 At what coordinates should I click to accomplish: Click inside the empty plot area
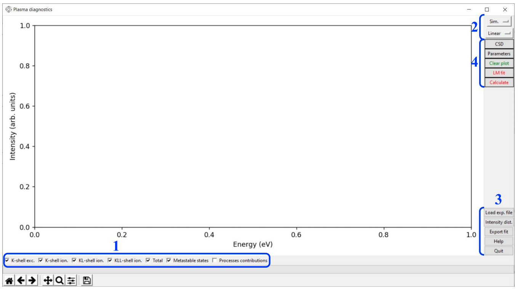click(253, 126)
